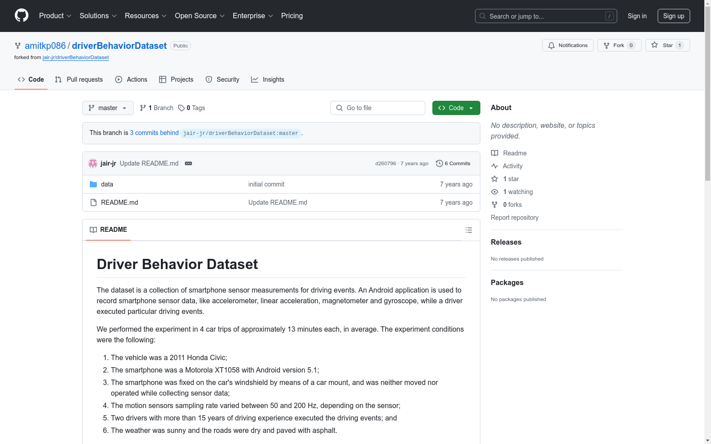Open the data folder icon
Image resolution: width=711 pixels, height=444 pixels.
click(x=93, y=184)
